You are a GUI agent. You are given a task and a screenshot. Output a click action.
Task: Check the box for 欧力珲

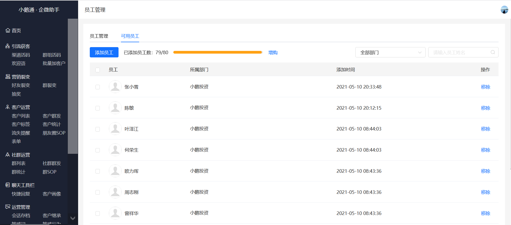pos(98,171)
